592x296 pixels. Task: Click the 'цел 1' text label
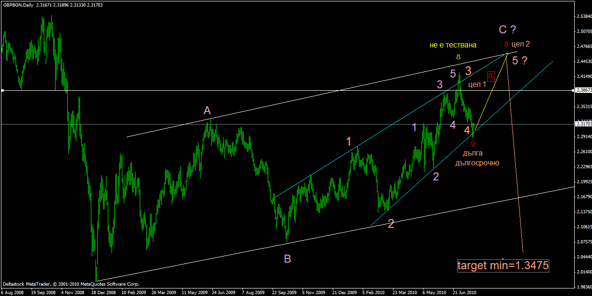(477, 85)
